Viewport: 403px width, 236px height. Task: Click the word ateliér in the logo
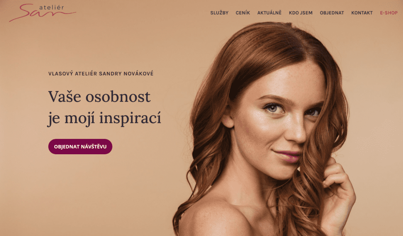pyautogui.click(x=51, y=7)
